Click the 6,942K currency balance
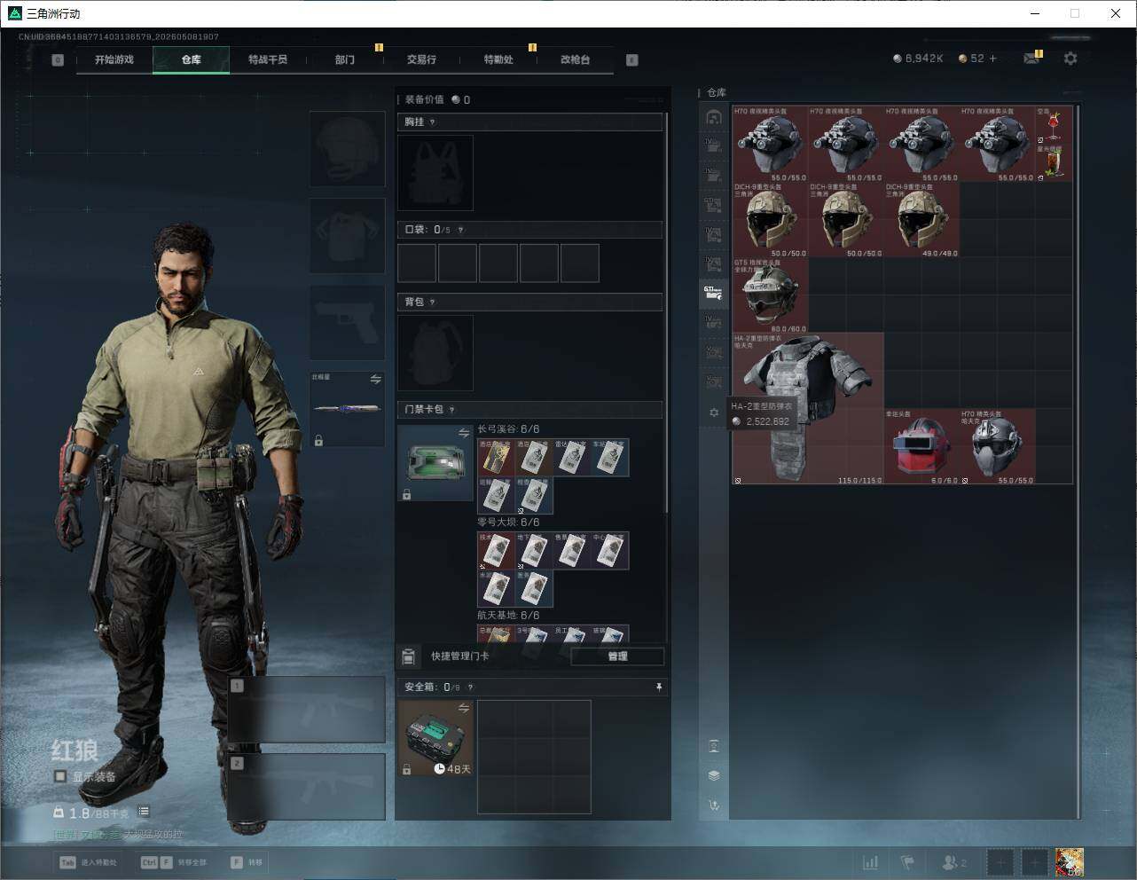The width and height of the screenshot is (1137, 880). click(x=918, y=59)
